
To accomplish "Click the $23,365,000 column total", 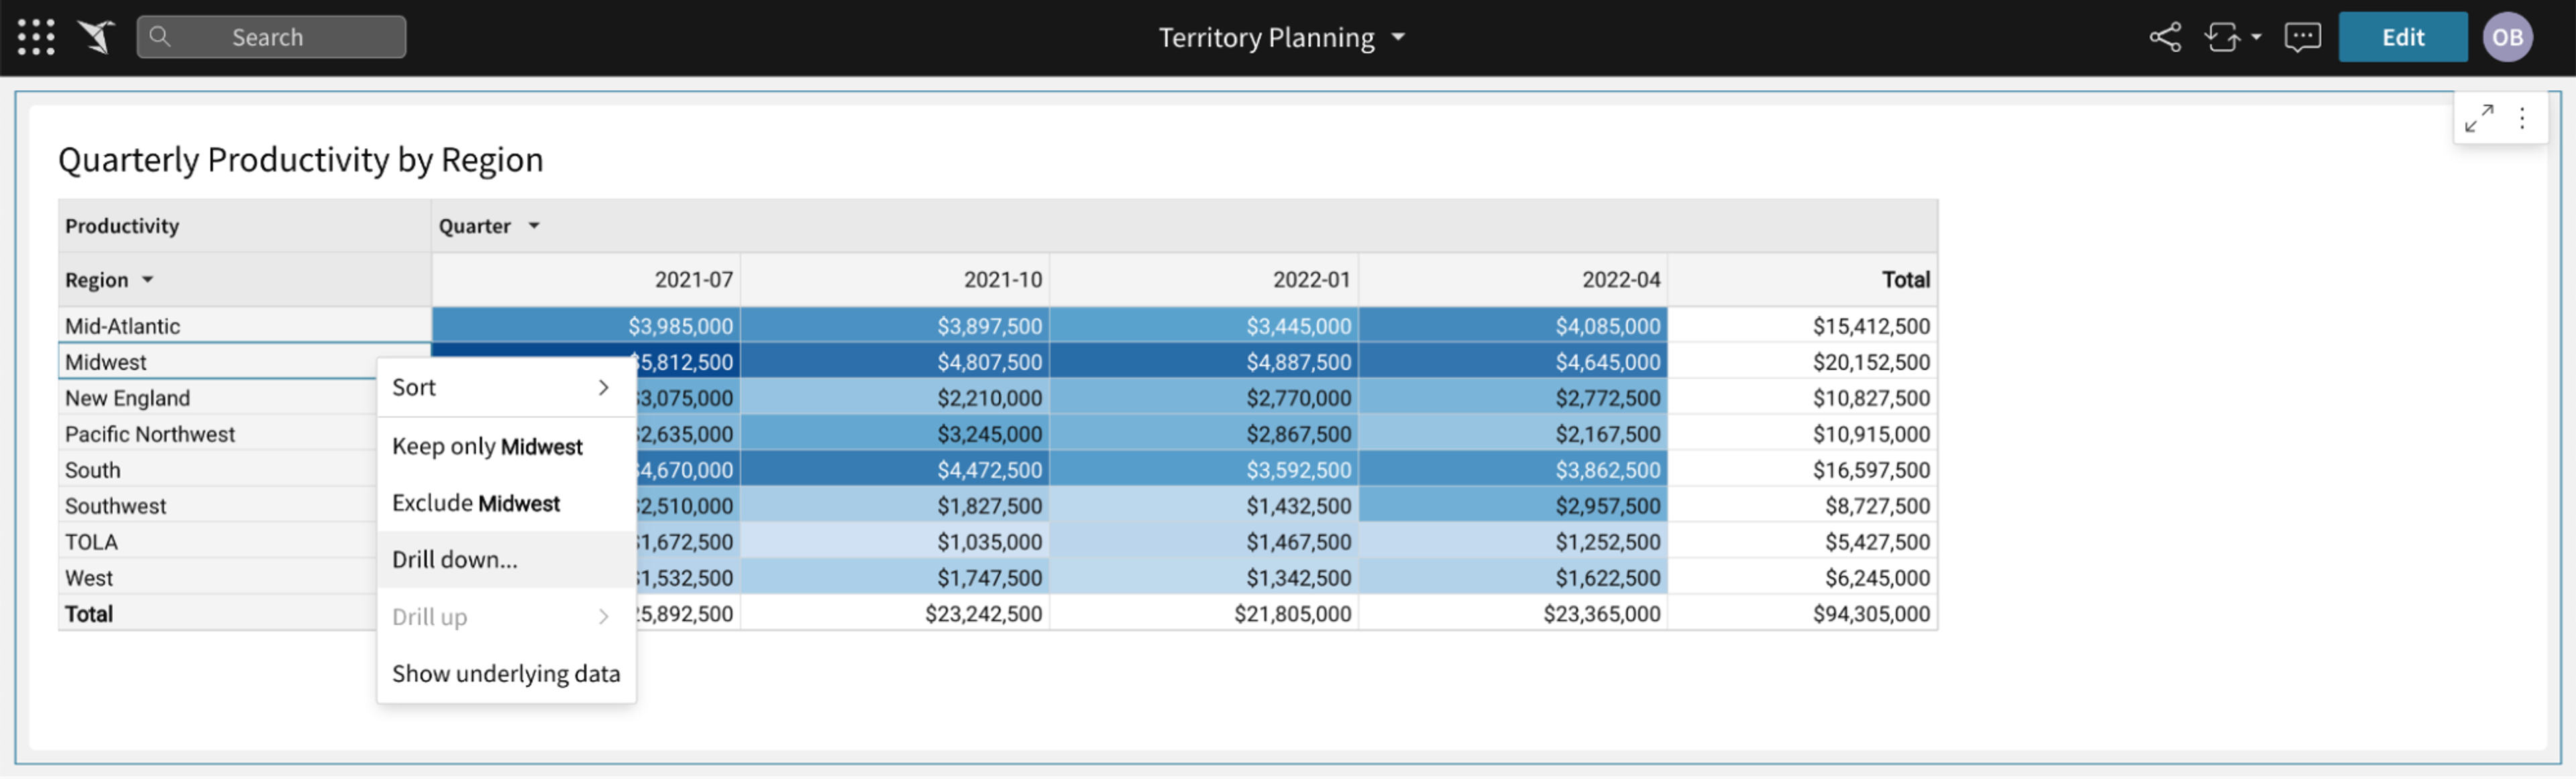I will 1513,613.
